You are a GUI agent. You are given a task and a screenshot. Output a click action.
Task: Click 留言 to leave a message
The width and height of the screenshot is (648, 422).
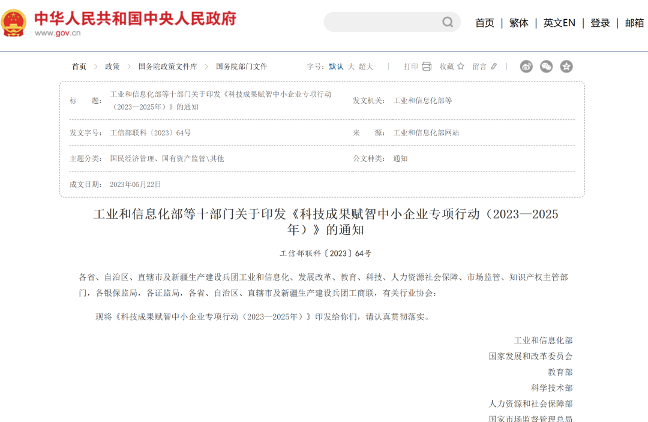pos(479,67)
